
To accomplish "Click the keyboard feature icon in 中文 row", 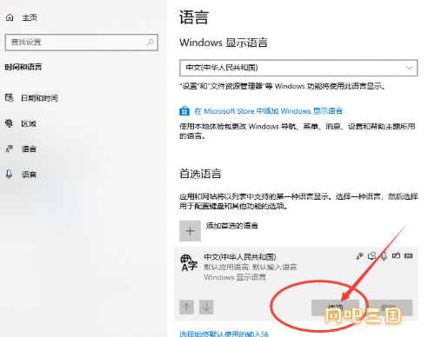I will (409, 255).
